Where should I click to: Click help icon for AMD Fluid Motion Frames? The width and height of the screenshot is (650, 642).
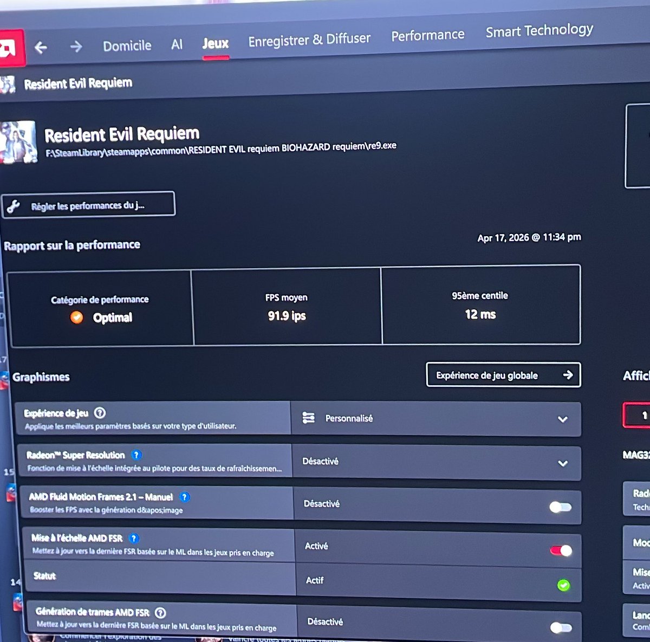tap(185, 497)
